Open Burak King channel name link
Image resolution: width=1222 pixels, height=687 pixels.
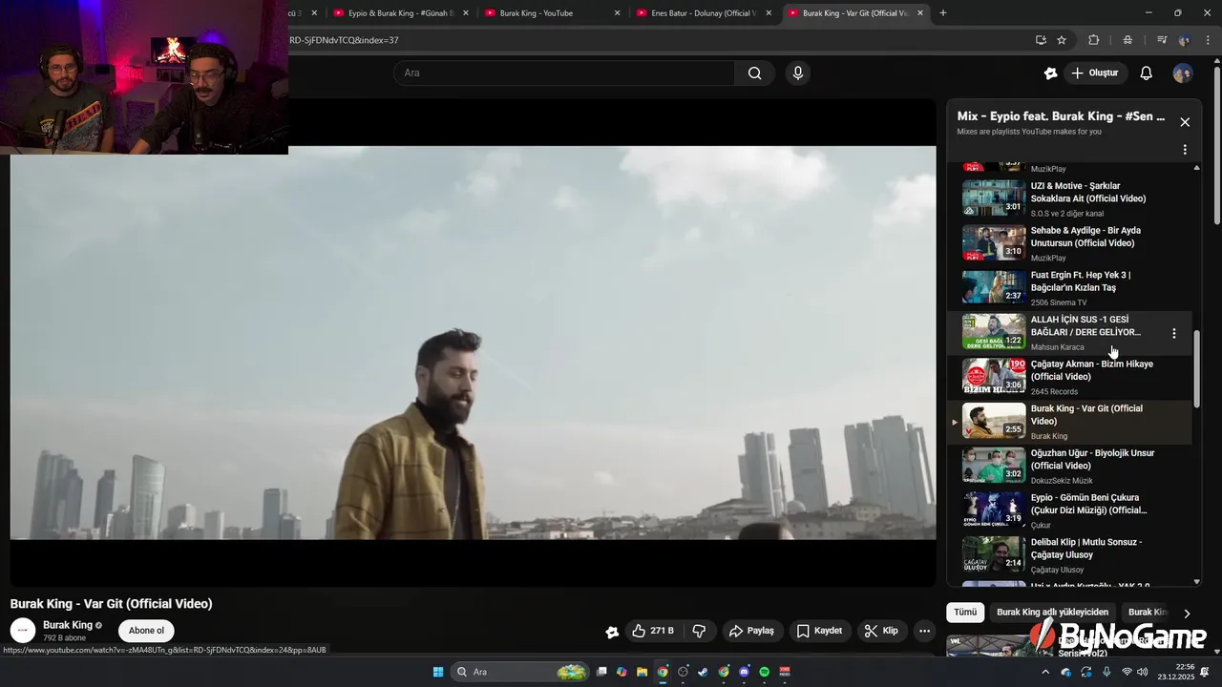68,625
